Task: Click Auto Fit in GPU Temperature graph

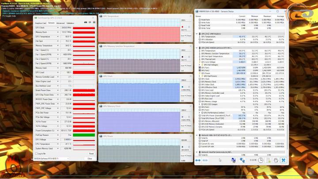Action: click(x=183, y=36)
